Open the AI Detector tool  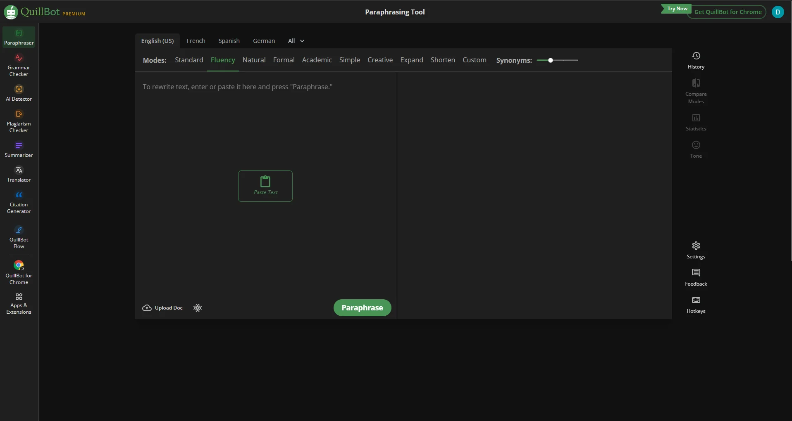coord(19,93)
